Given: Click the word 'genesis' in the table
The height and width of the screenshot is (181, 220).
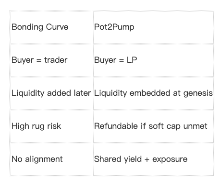Looking at the screenshot, I should (198, 94).
